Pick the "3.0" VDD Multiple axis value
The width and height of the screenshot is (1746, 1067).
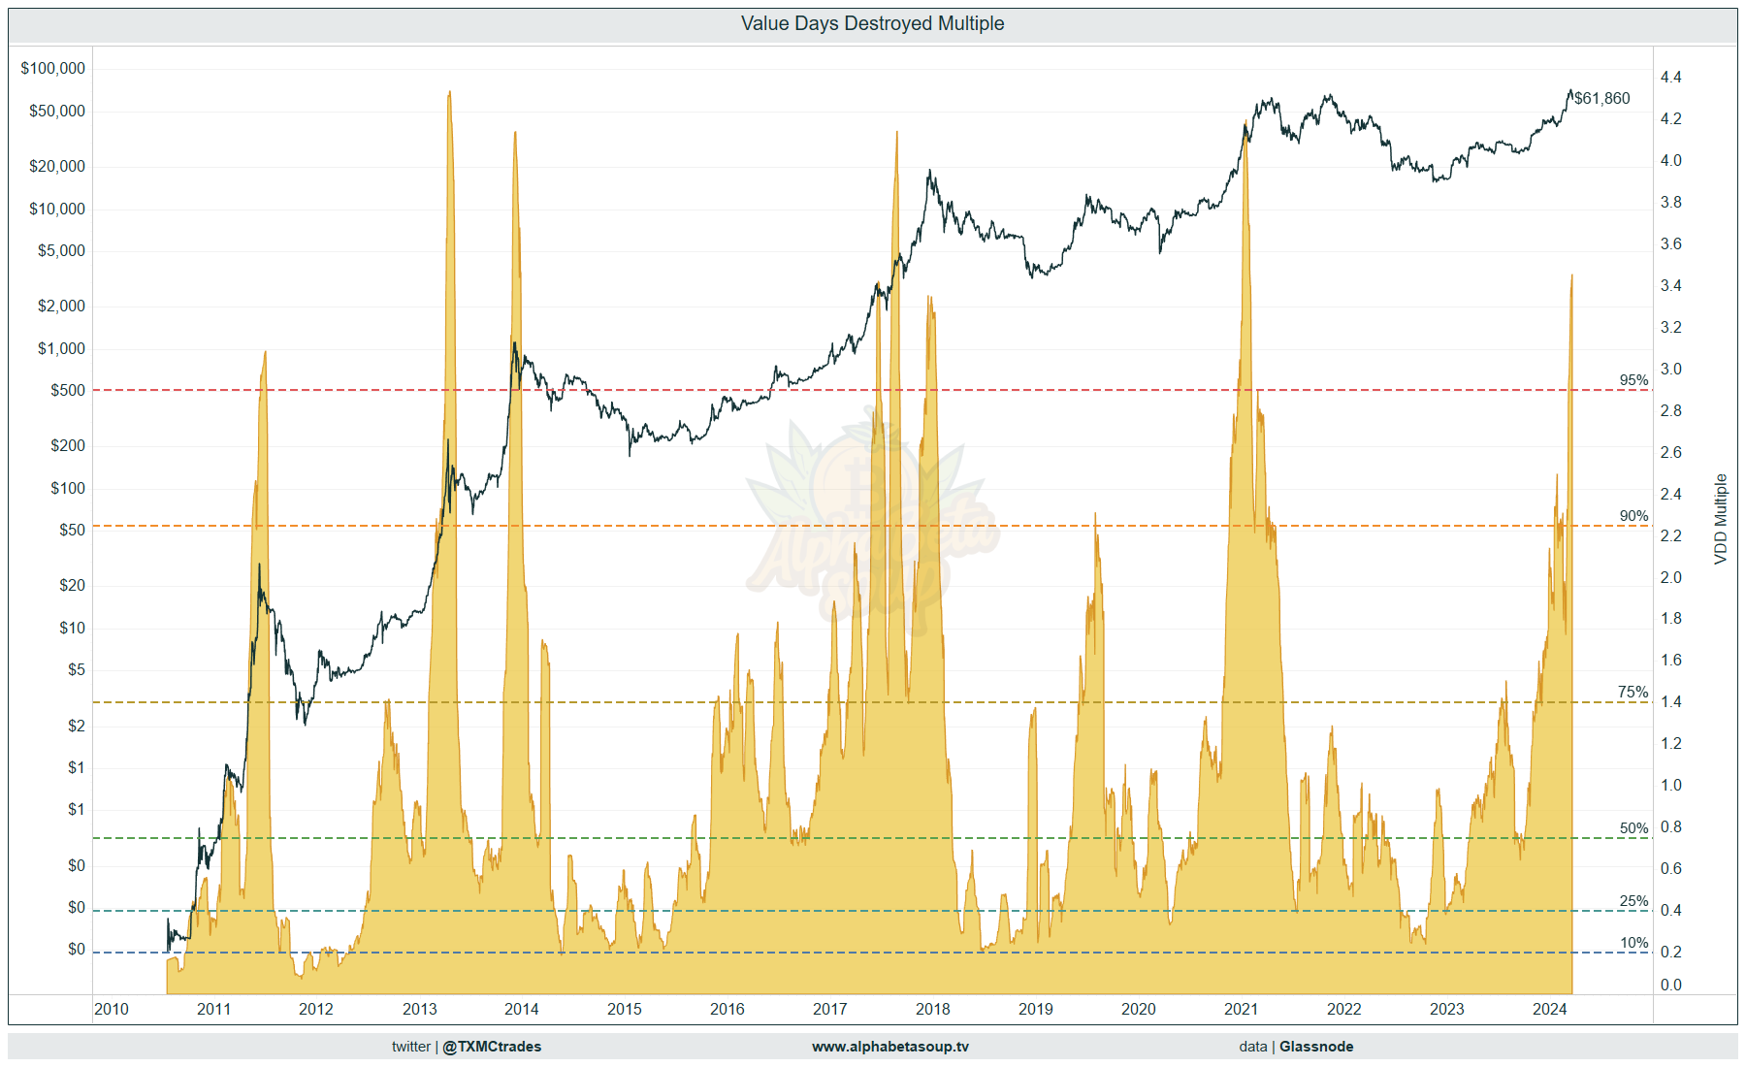click(1670, 369)
